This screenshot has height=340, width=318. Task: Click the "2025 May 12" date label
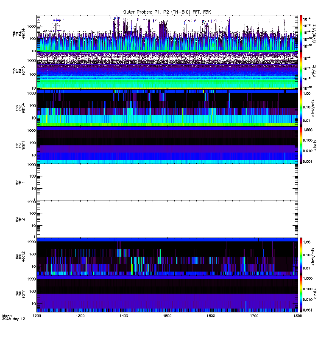pyautogui.click(x=14, y=319)
